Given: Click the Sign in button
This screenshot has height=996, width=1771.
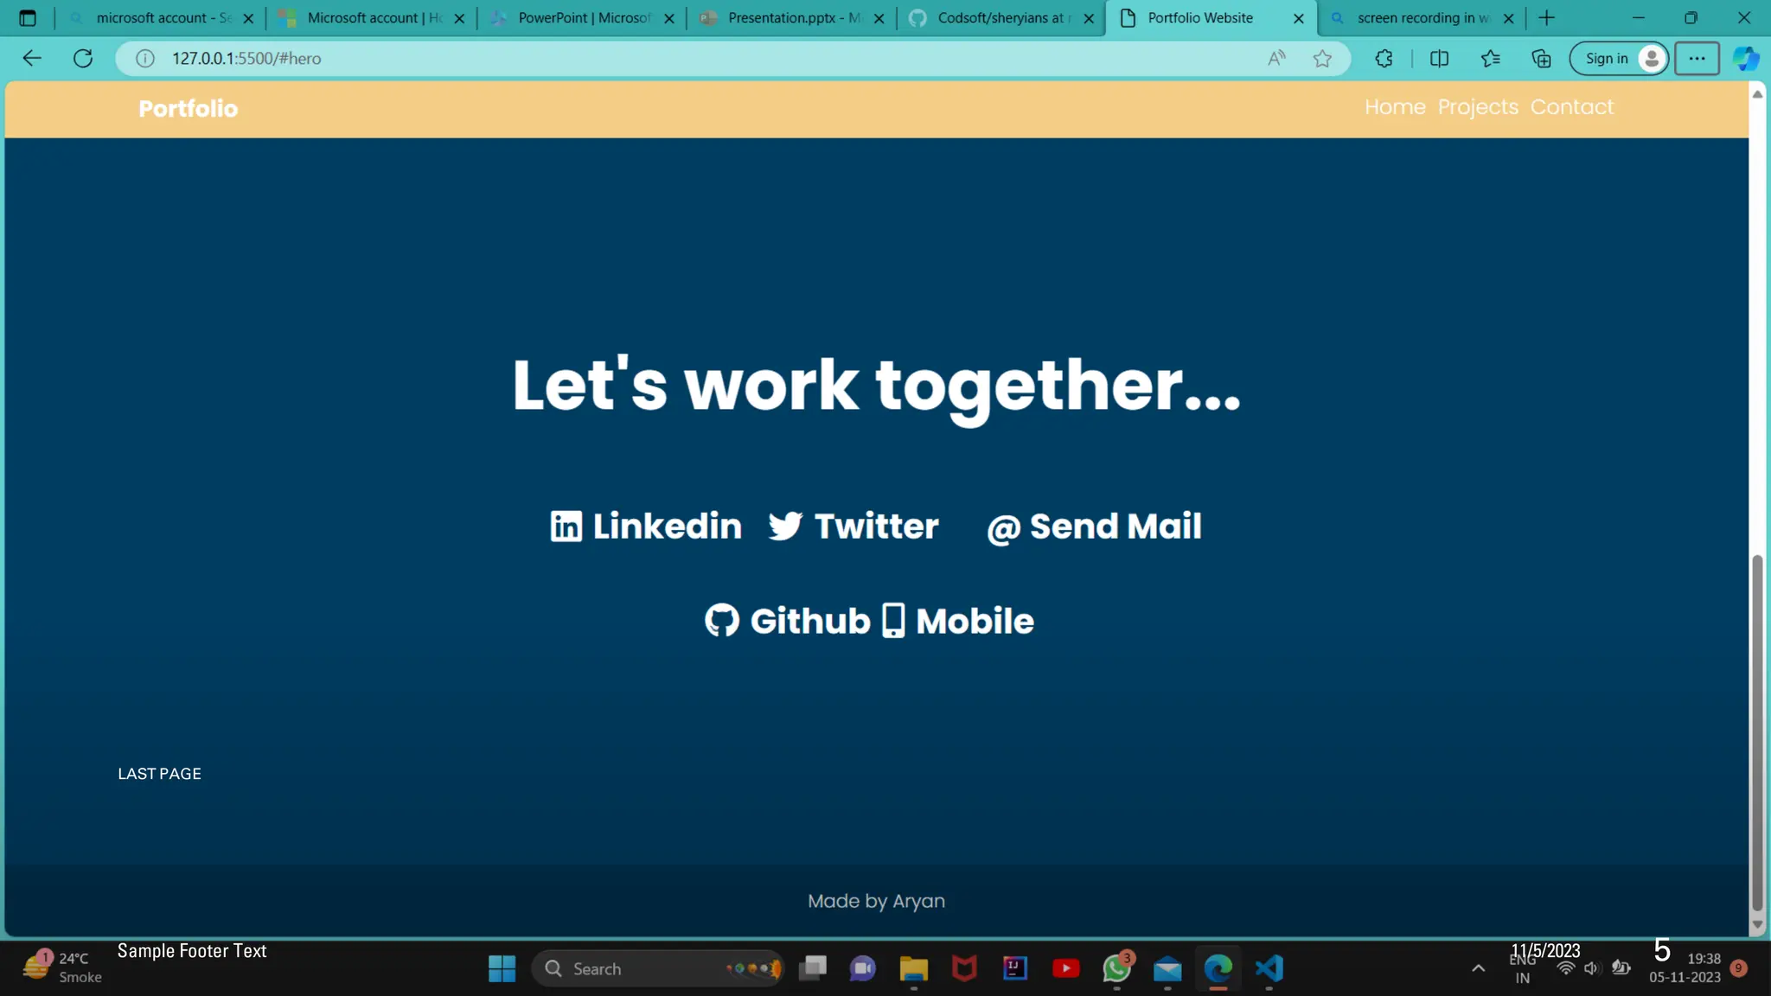Looking at the screenshot, I should [1606, 59].
